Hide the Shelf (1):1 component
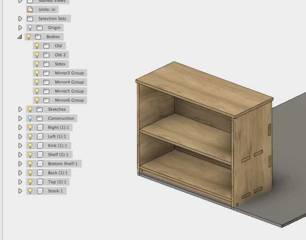The image size is (306, 240). click(30, 155)
